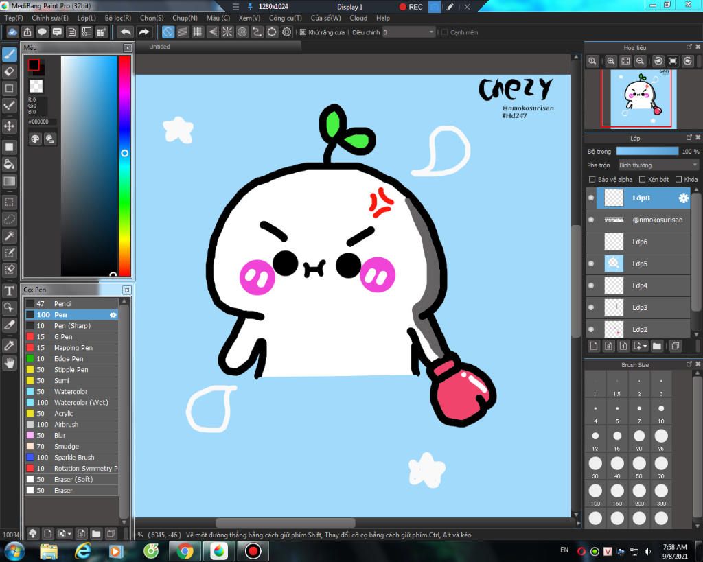Screen dimensions: 703x562
Task: Open the add brush dropdown below the brush list
Action: (x=69, y=534)
